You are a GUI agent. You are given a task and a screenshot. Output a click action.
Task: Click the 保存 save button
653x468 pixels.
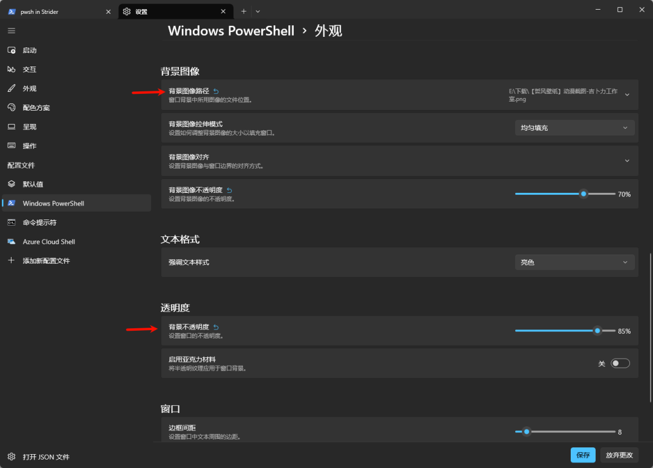click(583, 455)
